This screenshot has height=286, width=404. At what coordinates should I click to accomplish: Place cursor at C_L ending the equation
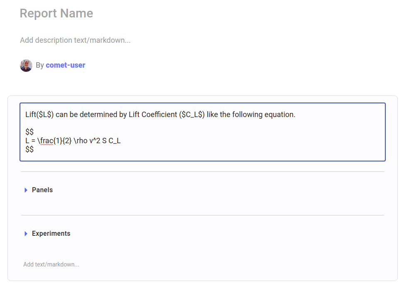click(x=115, y=141)
